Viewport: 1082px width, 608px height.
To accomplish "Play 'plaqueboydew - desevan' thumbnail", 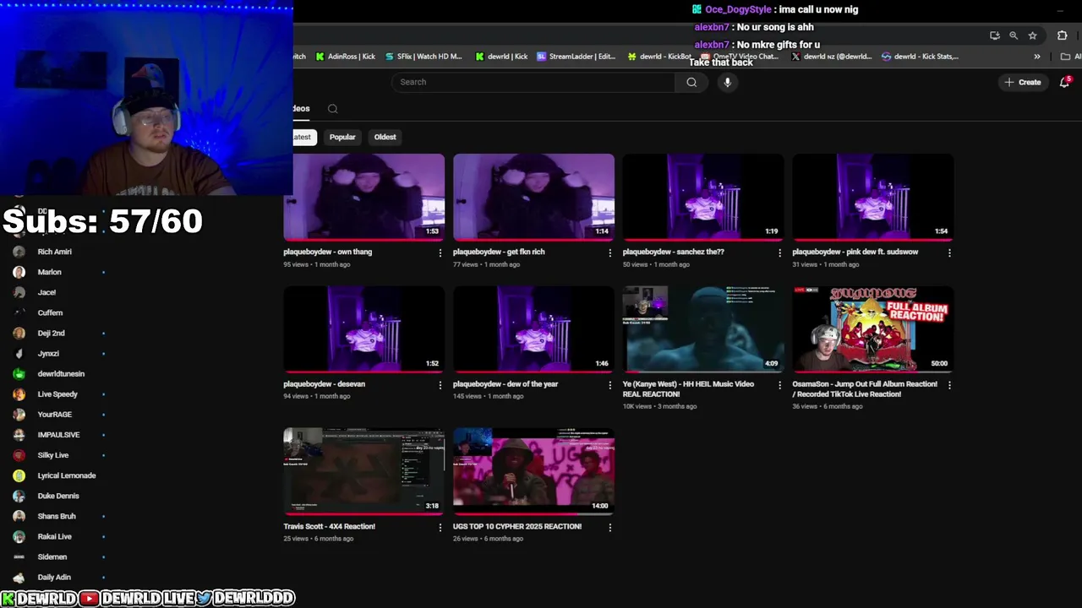I will [x=363, y=329].
